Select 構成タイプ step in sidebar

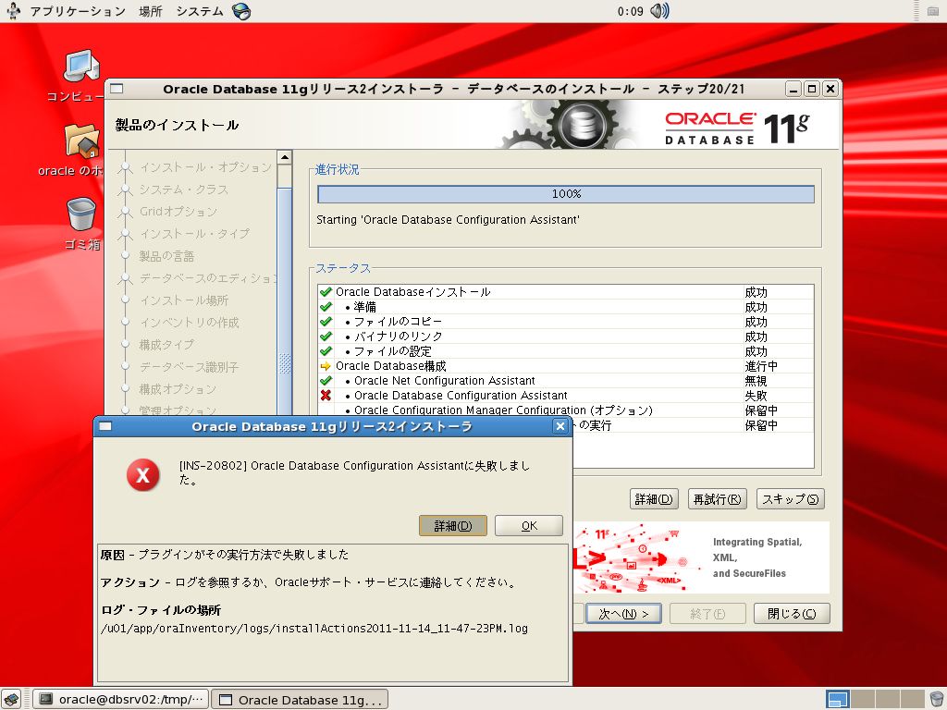tap(166, 345)
